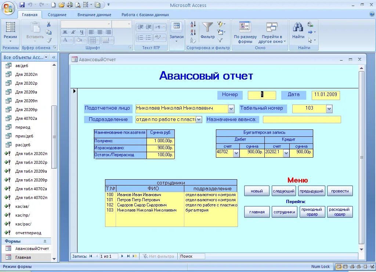Switch to Главная ribbon tab

pyautogui.click(x=30, y=15)
